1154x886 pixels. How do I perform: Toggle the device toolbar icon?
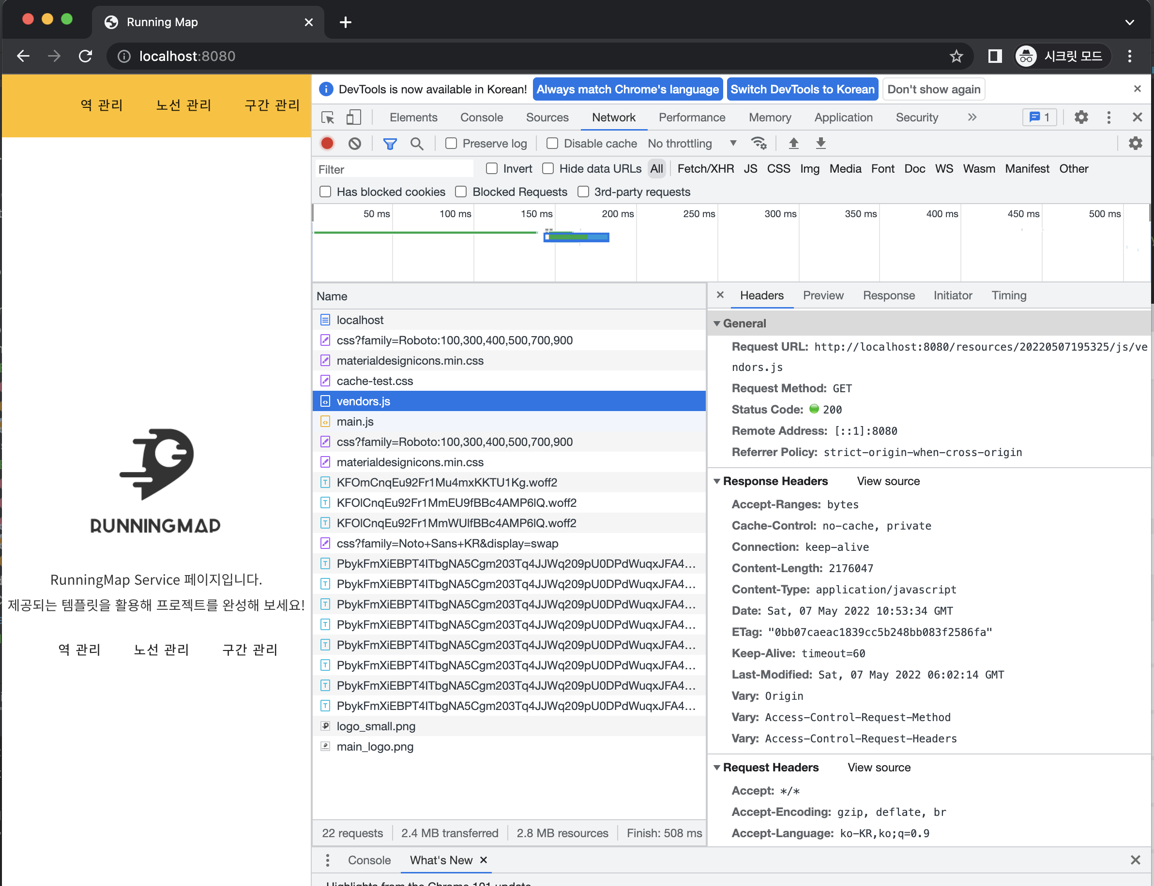pos(353,117)
